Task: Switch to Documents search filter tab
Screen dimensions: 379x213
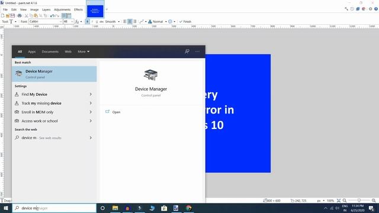Action: pyautogui.click(x=50, y=51)
